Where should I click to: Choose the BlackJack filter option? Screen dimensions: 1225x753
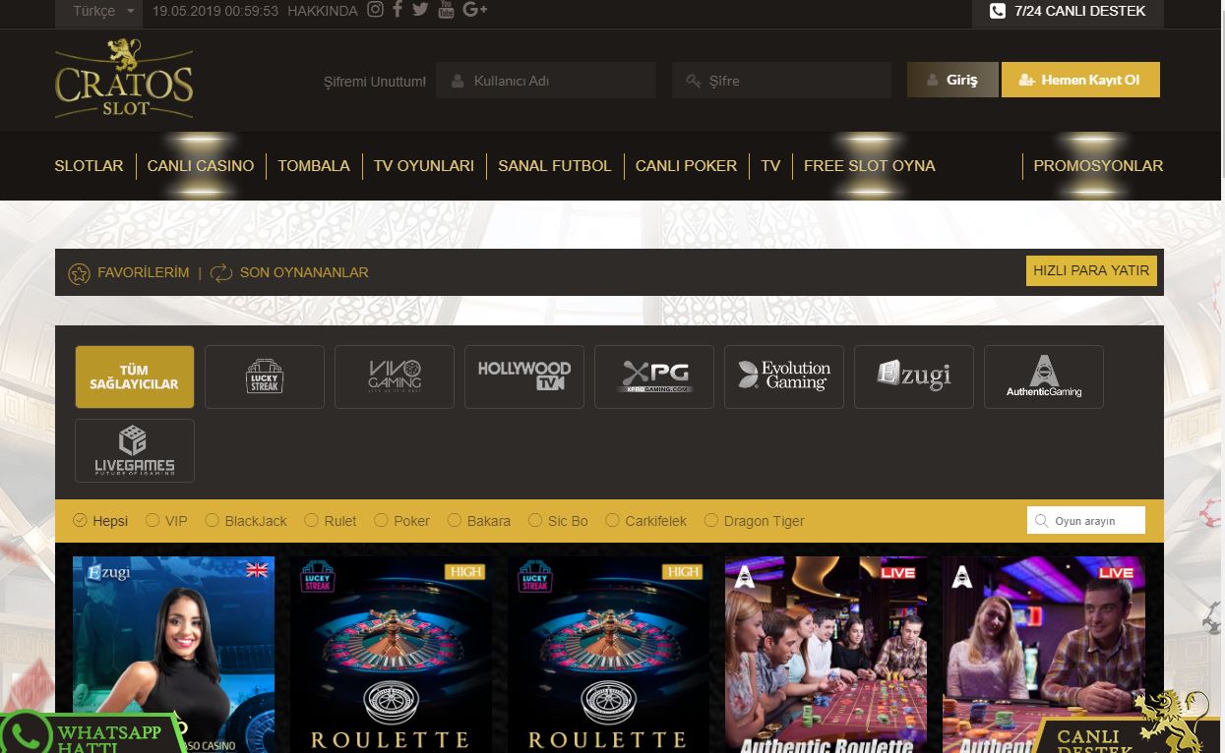point(246,521)
